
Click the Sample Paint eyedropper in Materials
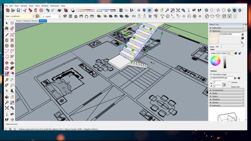point(243,46)
